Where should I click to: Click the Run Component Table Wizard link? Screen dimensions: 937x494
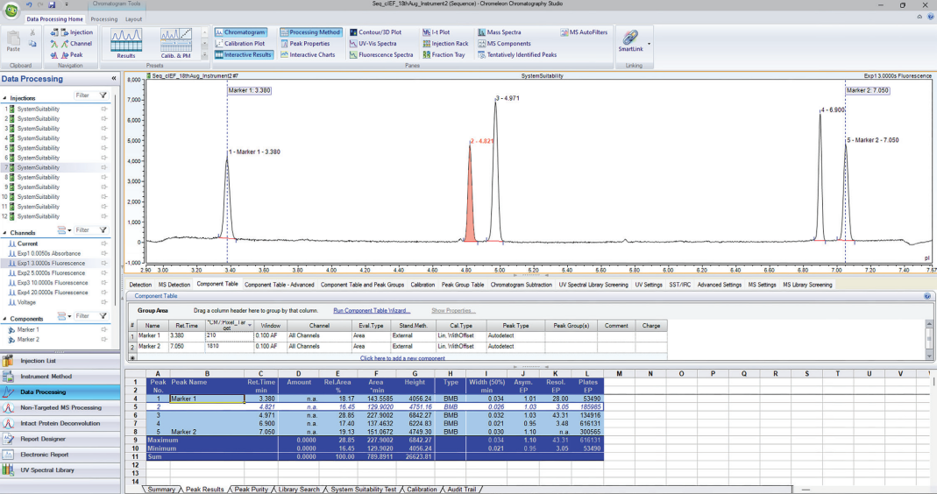pyautogui.click(x=372, y=311)
